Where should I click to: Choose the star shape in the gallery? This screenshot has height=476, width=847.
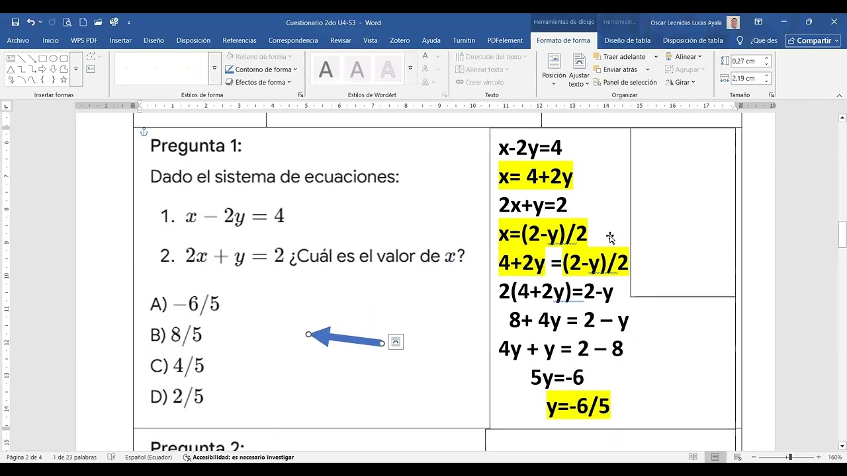(64, 80)
